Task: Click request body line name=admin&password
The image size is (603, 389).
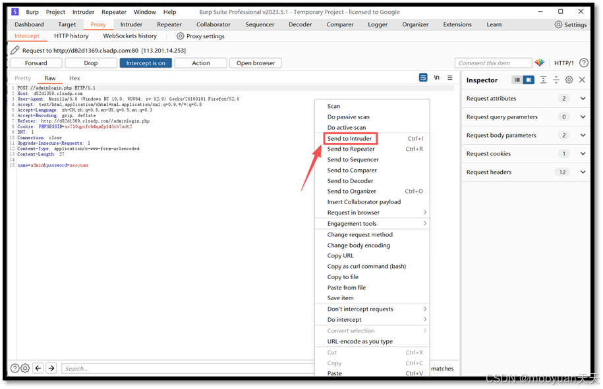Action: click(x=53, y=165)
